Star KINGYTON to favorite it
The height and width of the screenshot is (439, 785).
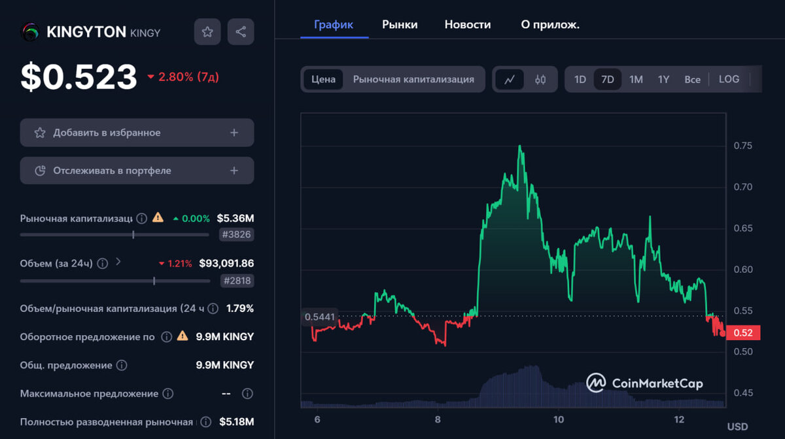(207, 31)
